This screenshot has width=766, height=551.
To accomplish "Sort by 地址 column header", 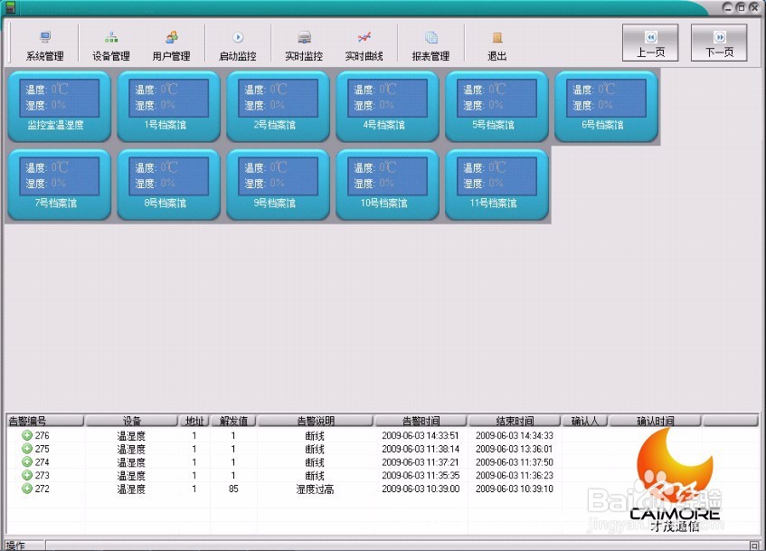I will (x=194, y=421).
